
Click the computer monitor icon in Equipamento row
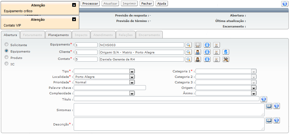click(198, 45)
